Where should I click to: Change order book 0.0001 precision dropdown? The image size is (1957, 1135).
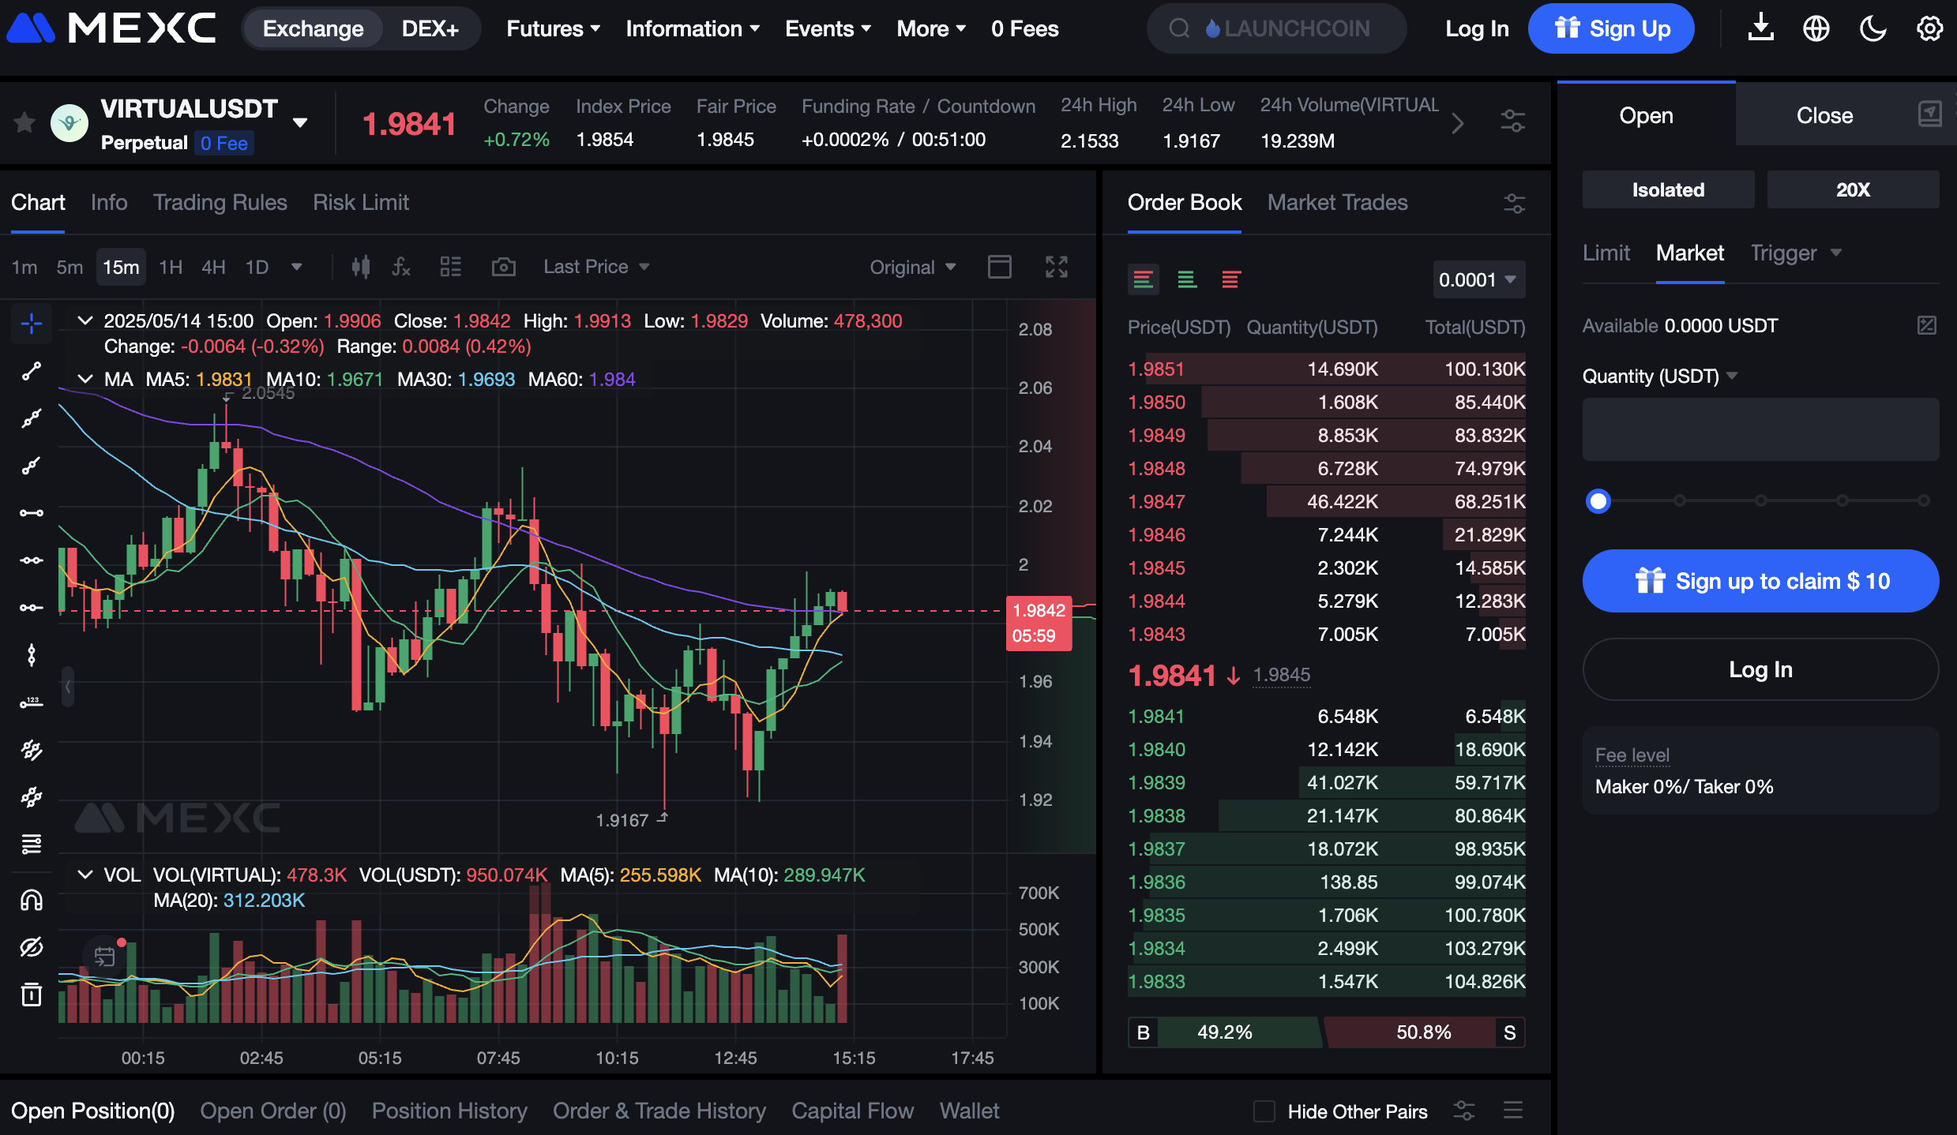tap(1478, 279)
